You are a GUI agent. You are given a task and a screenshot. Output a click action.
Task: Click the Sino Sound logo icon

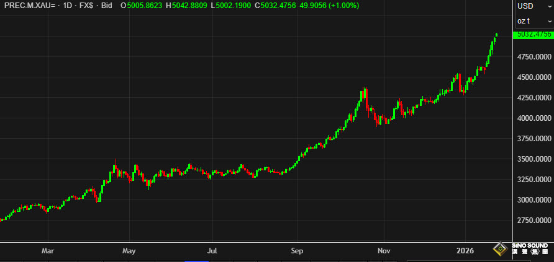(500, 250)
